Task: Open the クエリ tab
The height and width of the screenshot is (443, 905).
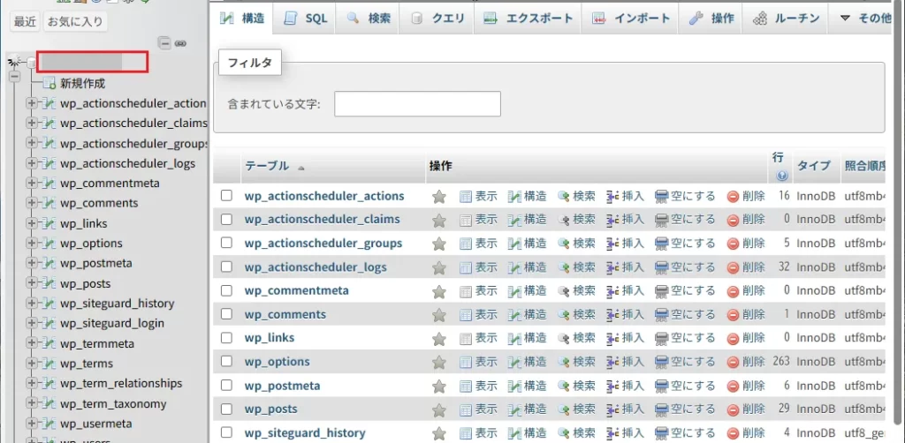Action: tap(437, 19)
